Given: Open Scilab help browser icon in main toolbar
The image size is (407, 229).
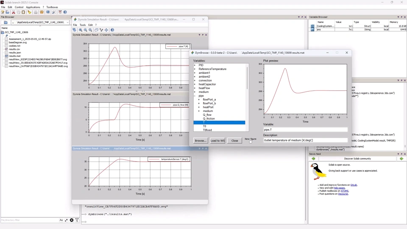Looking at the screenshot, I should point(65,12).
